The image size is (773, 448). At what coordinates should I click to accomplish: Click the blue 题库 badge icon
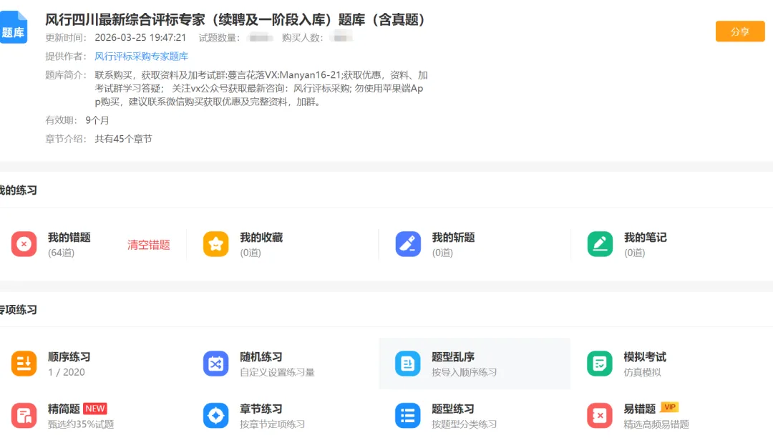(x=14, y=27)
